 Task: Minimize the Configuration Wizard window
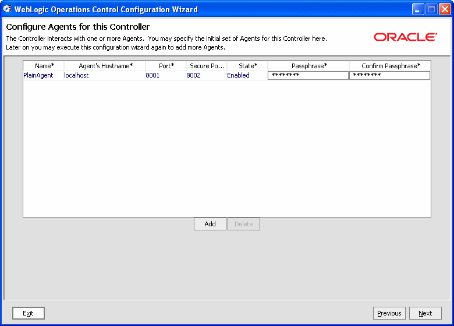(x=418, y=9)
